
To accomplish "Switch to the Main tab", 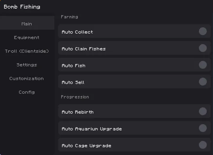I will [27, 23].
